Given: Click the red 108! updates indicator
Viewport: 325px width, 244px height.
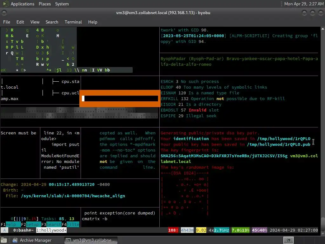Looking at the screenshot, I should (x=173, y=230).
